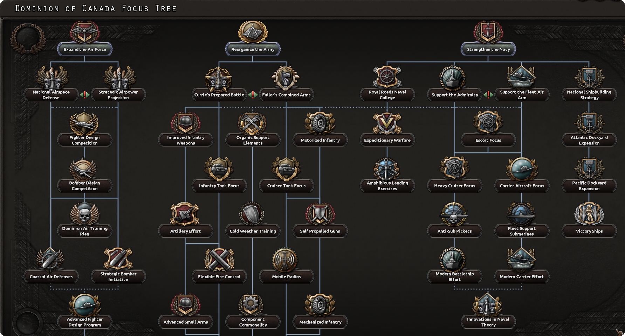This screenshot has width=625, height=336.
Task: Select the Strengthen the Navy anchor icon
Action: click(x=488, y=32)
